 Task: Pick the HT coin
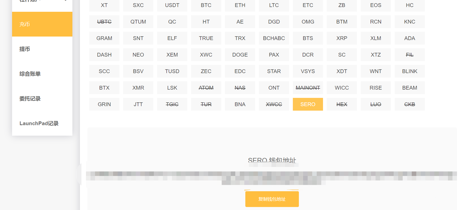[x=206, y=22]
